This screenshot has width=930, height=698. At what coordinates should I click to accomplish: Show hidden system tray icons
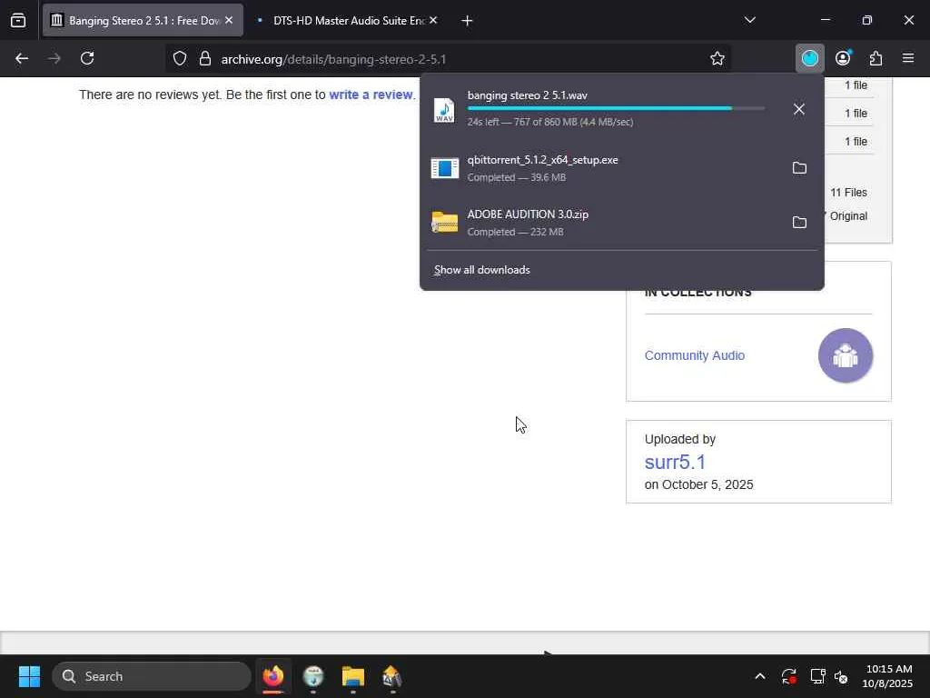760,676
